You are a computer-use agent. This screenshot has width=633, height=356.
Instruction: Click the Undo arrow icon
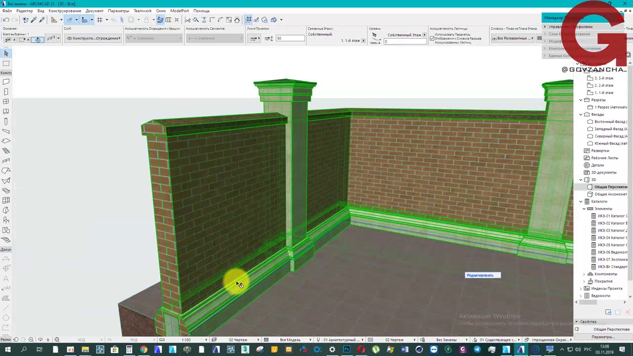[x=6, y=20]
